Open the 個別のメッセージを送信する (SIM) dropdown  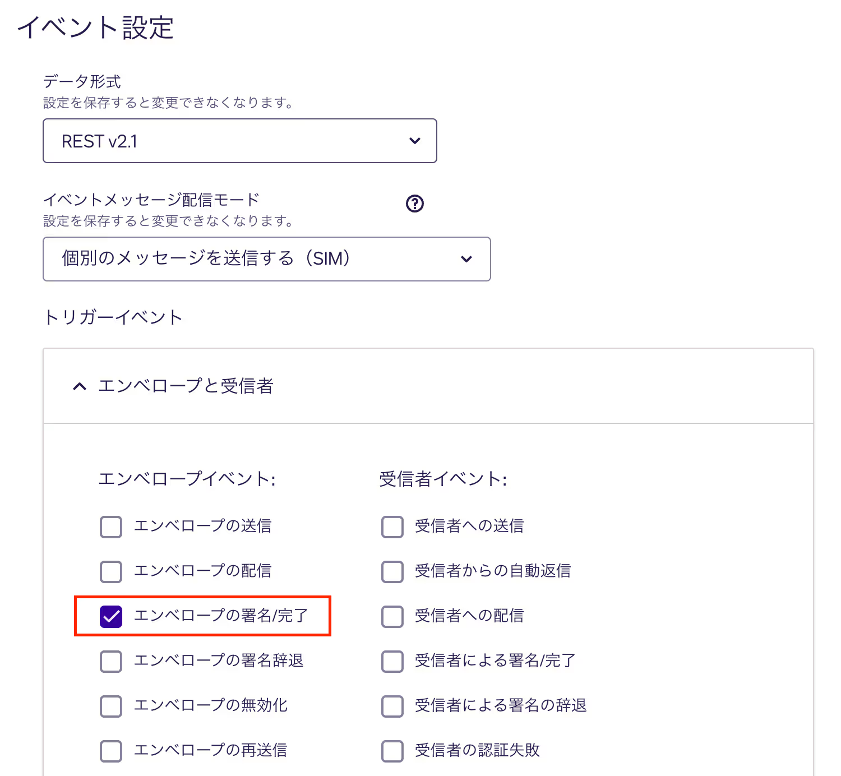tap(266, 259)
